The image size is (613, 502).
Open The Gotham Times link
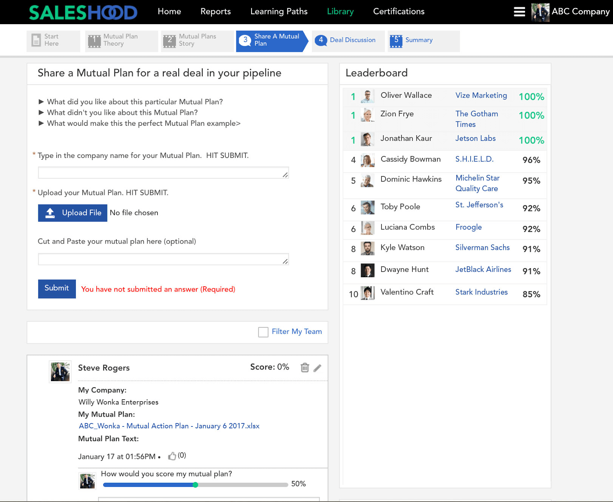point(477,119)
